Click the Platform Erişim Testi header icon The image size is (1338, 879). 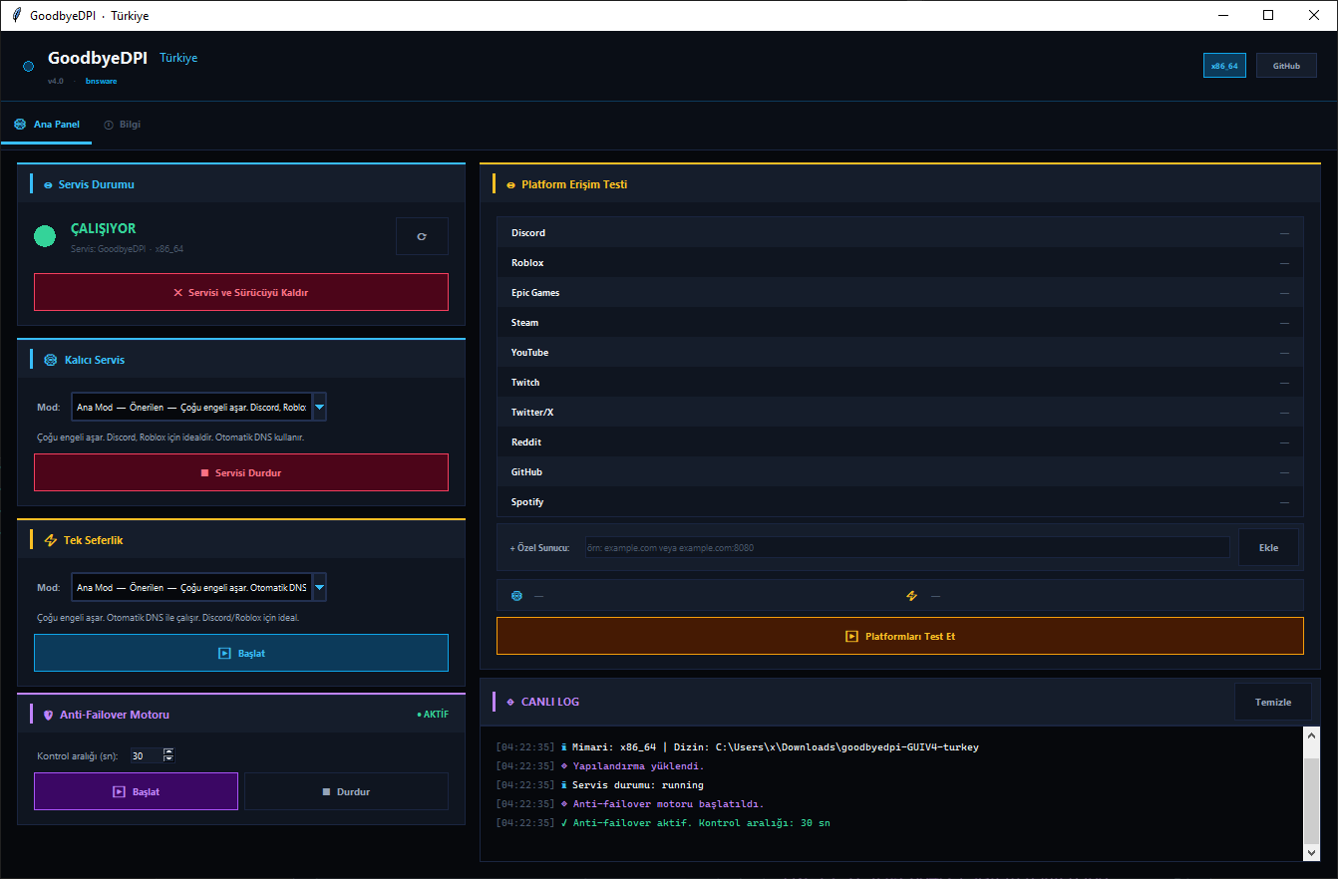tap(511, 185)
